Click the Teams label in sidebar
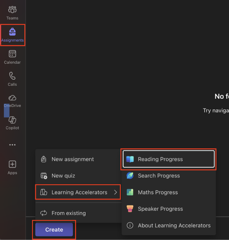The height and width of the screenshot is (240, 229). (12, 18)
